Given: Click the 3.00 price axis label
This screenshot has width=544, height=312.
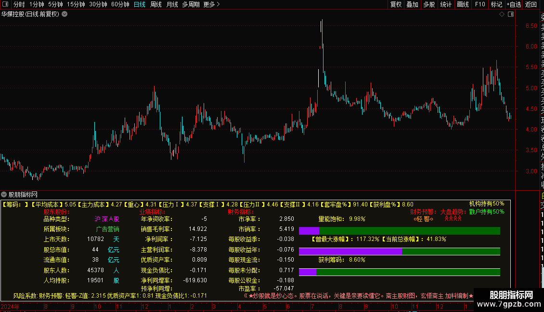Looking at the screenshot, I should click(531, 171).
